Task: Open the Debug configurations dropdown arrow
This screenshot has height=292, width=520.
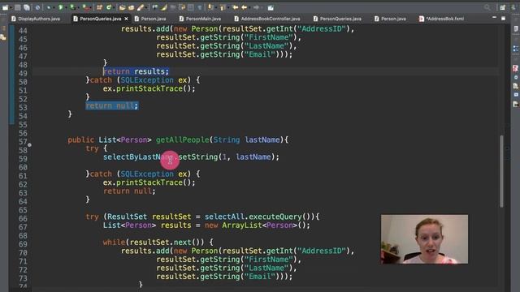Action: pos(54,7)
